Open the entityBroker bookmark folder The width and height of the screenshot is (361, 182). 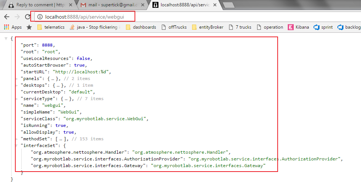tap(208, 27)
